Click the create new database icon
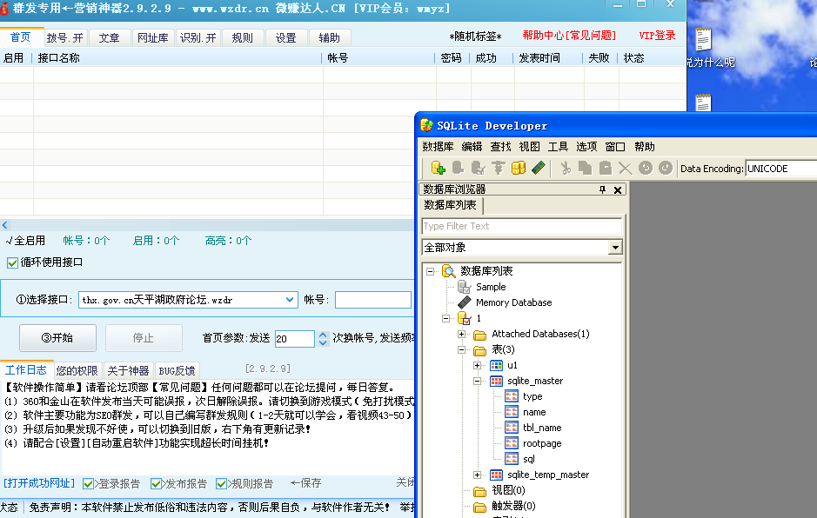817x518 pixels. [439, 169]
